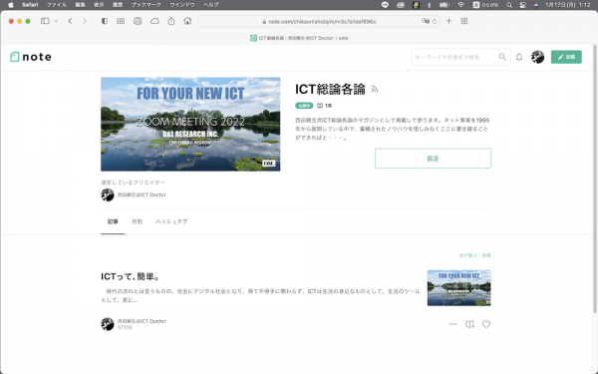
Task: Click the green 投稿 button
Action: pos(566,57)
